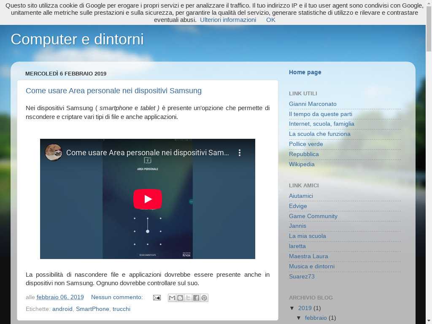This screenshot has width=432, height=324.
Task: Filter posts by trucchi label
Action: point(121,309)
